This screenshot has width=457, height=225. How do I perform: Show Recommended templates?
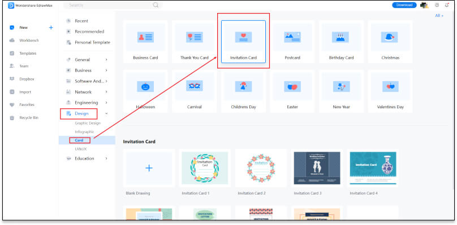89,32
